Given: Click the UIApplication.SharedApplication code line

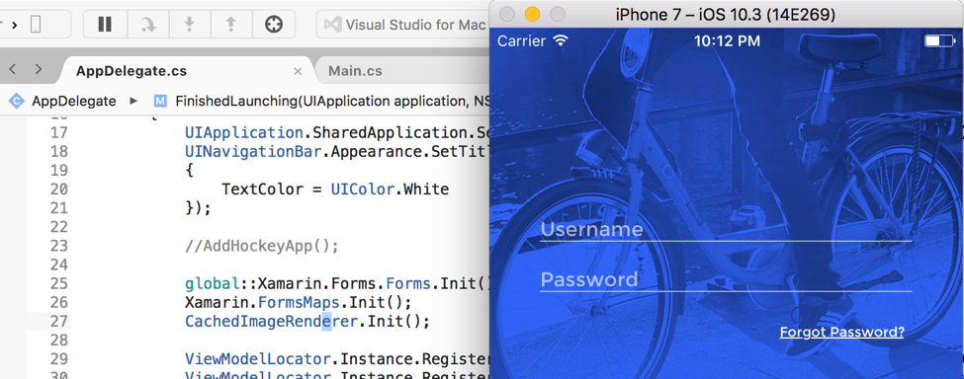Looking at the screenshot, I should [x=337, y=132].
